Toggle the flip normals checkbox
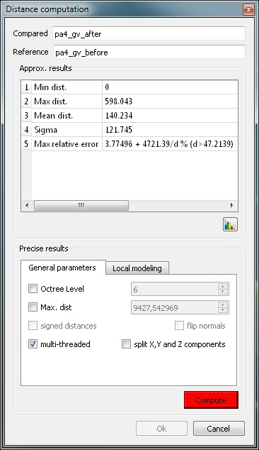The width and height of the screenshot is (259, 450). pyautogui.click(x=179, y=326)
